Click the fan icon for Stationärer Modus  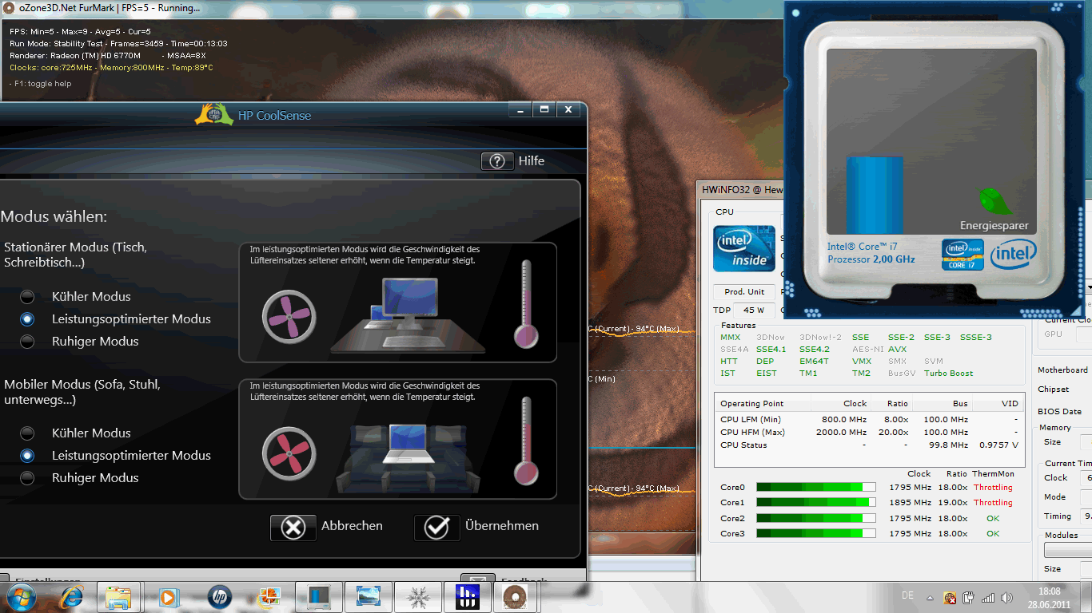pos(289,317)
